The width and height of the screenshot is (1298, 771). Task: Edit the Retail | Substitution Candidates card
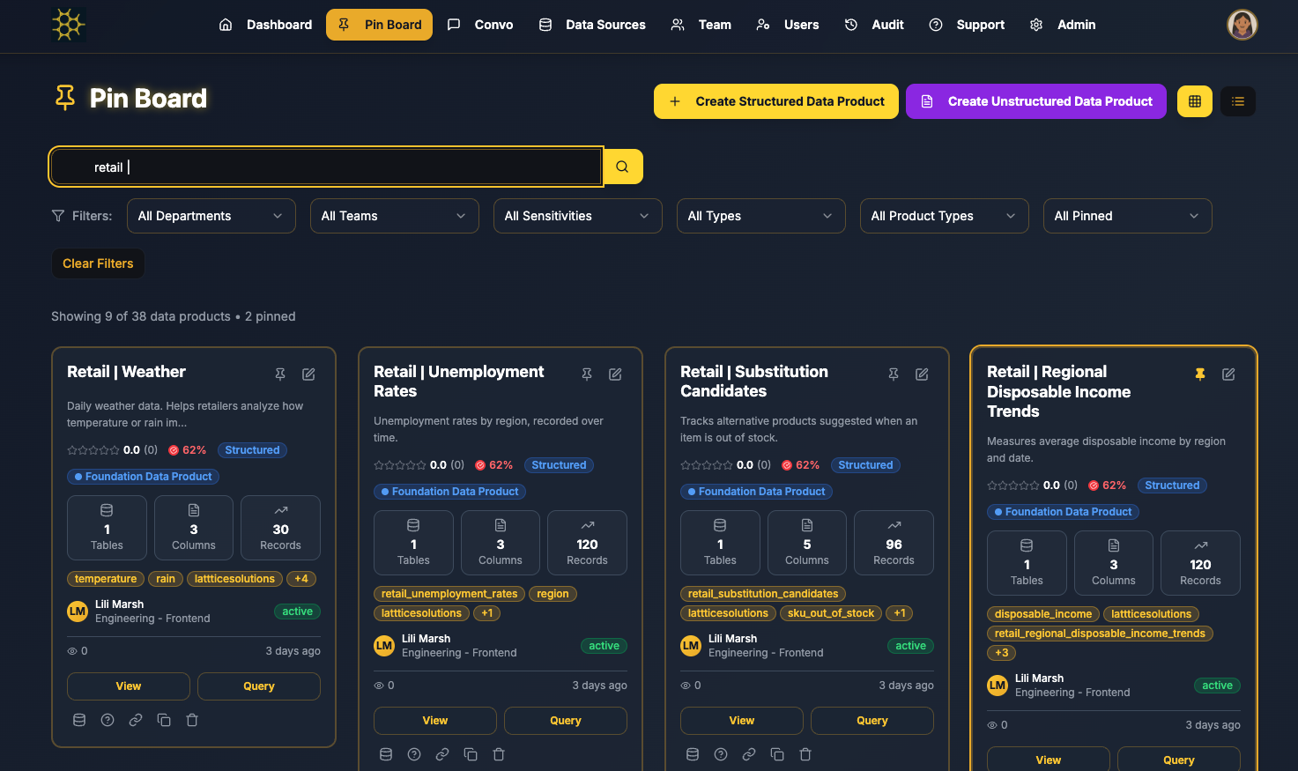[x=922, y=374]
